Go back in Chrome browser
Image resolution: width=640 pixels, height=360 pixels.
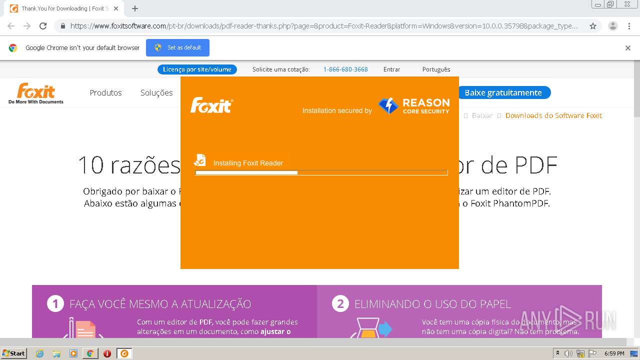tap(11, 26)
